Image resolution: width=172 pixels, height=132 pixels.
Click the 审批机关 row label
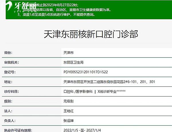pyautogui.click(x=11, y=62)
